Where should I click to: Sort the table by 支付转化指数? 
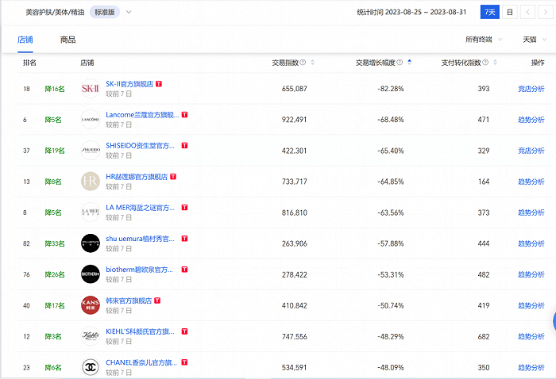tap(495, 63)
